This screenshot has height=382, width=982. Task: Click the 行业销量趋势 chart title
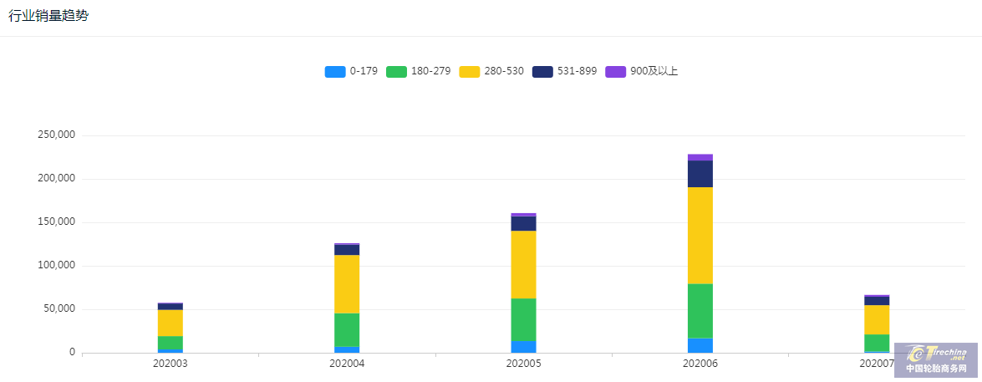point(48,17)
